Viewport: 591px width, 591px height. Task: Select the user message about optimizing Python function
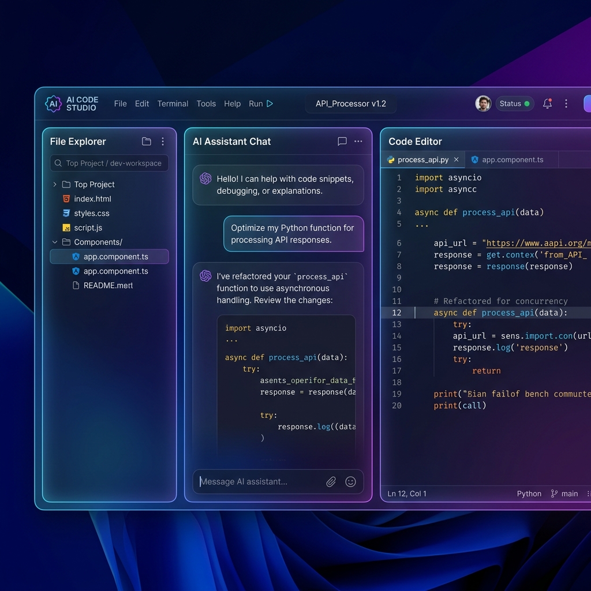pos(294,234)
